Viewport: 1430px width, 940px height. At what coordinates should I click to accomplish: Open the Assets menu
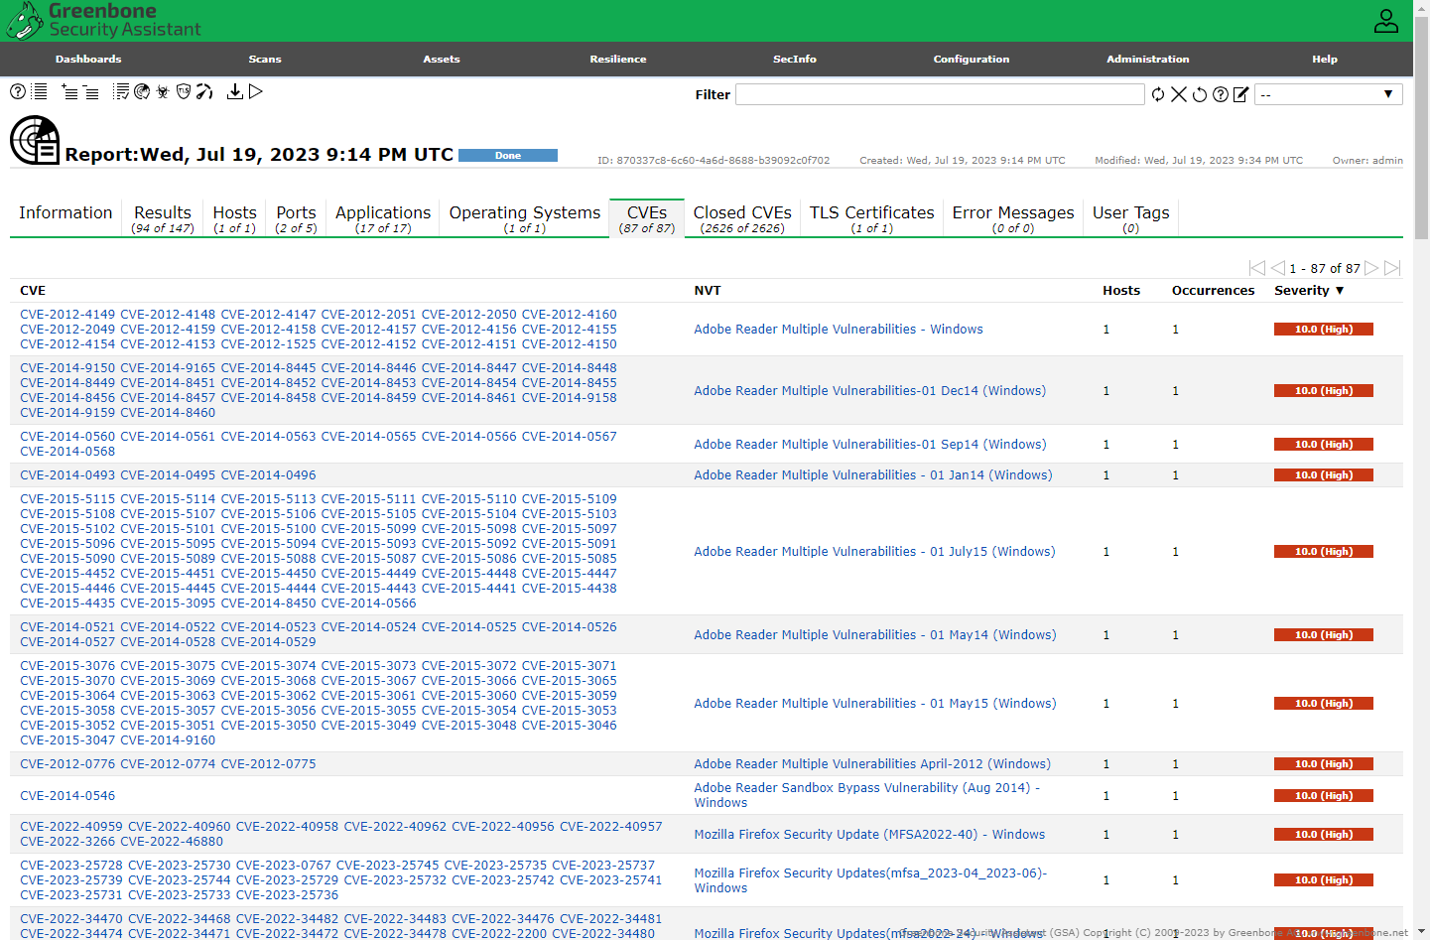(442, 60)
